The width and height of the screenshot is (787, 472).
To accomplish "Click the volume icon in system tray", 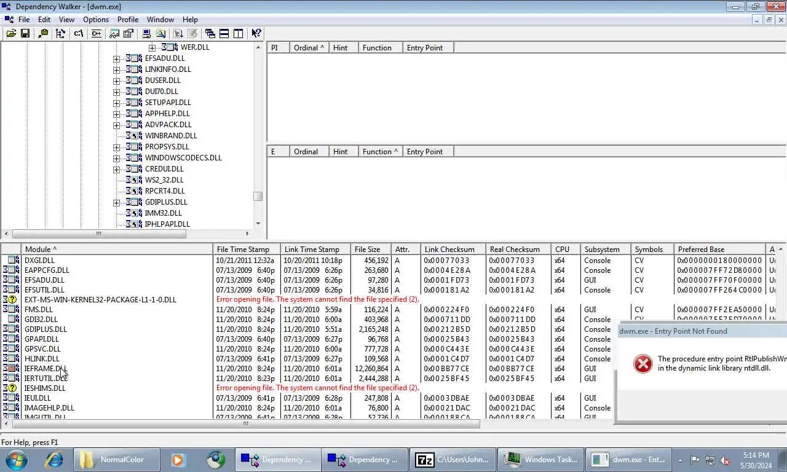I will click(725, 460).
